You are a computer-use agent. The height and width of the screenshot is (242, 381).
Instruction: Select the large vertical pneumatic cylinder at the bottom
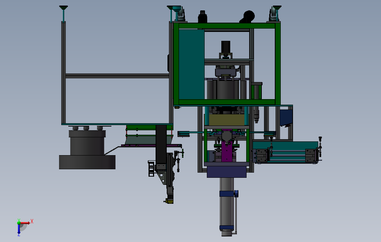click(x=227, y=207)
